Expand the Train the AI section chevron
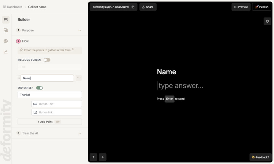 point(80,133)
